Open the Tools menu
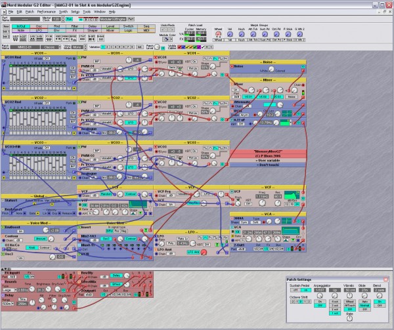This screenshot has width=394, height=330. [87, 12]
